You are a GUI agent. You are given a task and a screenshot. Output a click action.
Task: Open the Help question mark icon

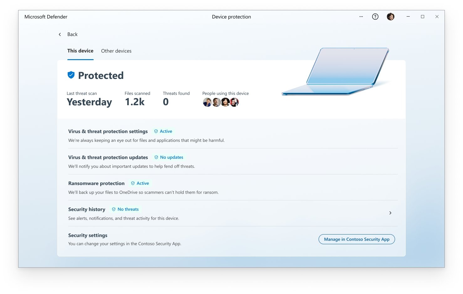coord(375,17)
